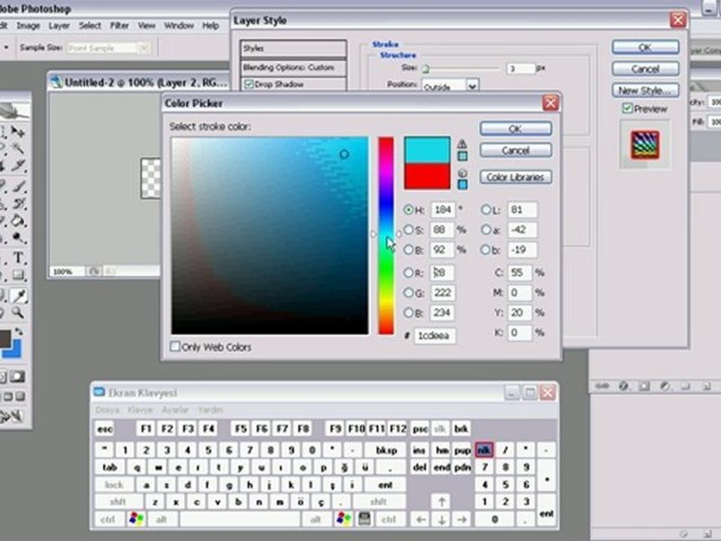
Task: Click the out-of-gamut warning triangle
Action: coord(462,144)
